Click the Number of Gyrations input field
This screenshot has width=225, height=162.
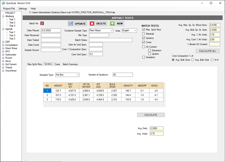122,75
